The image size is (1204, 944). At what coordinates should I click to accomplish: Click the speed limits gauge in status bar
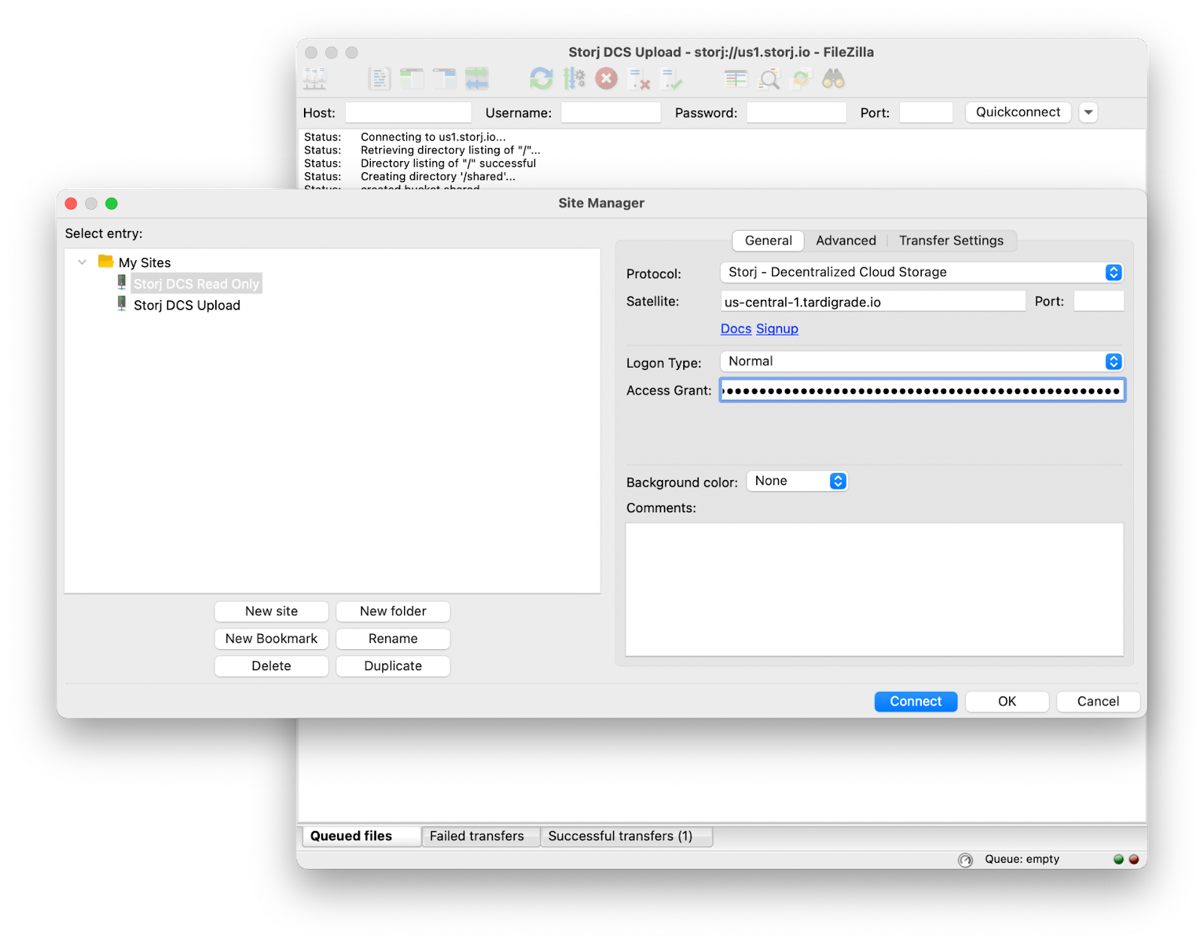[965, 860]
